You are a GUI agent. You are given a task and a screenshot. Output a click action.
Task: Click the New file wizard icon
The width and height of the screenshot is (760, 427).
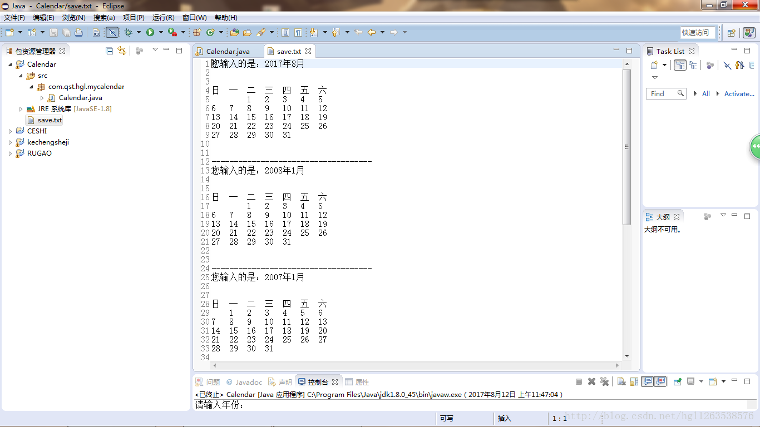coord(9,32)
